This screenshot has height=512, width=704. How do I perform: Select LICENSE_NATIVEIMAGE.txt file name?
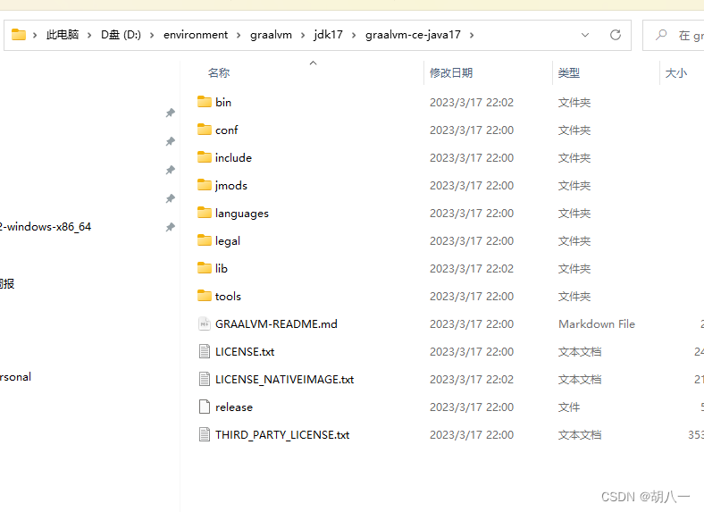tap(285, 380)
